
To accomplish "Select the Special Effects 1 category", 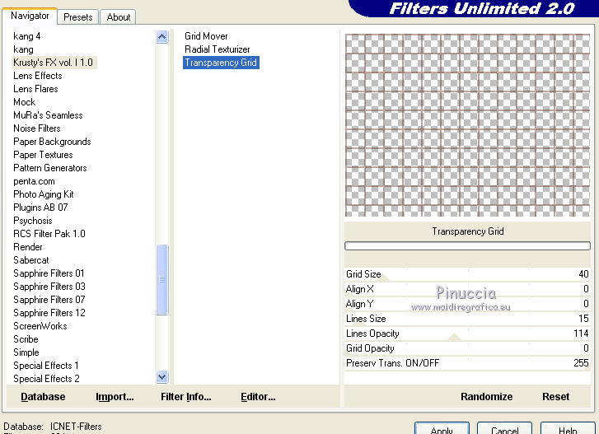I will click(x=46, y=366).
